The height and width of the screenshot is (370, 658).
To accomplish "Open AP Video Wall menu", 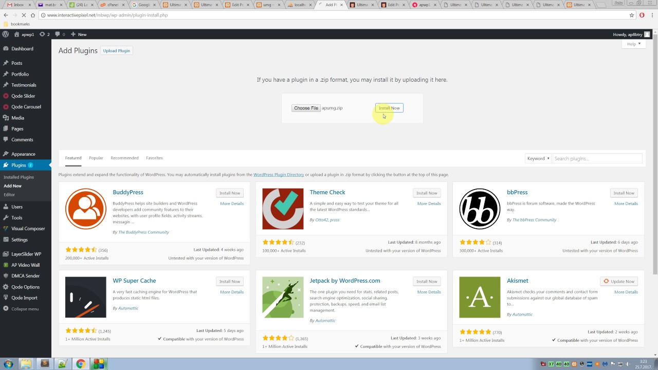I will pos(26,265).
